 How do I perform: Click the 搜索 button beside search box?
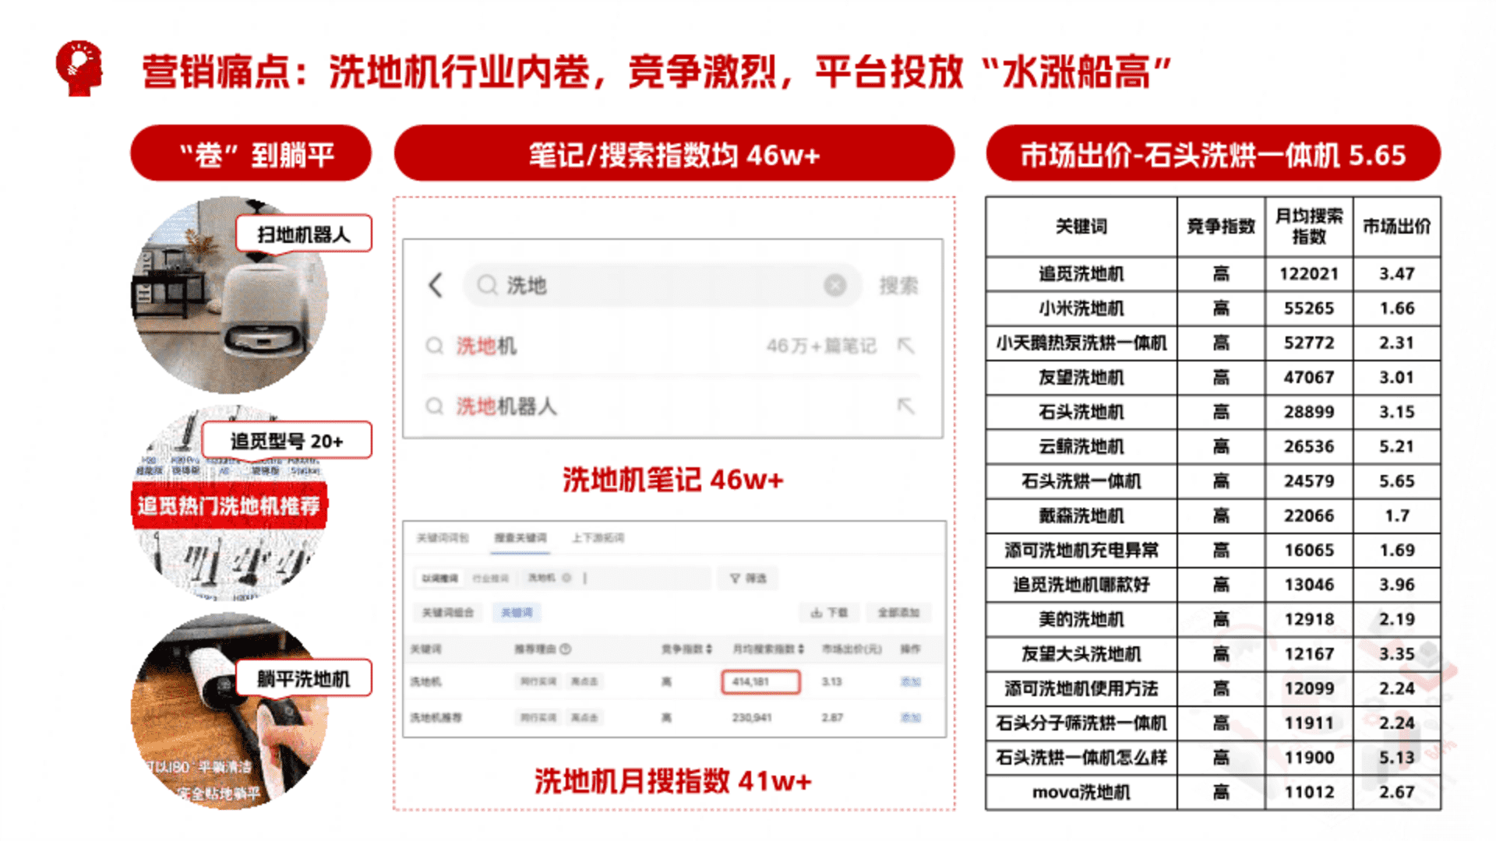(x=898, y=286)
